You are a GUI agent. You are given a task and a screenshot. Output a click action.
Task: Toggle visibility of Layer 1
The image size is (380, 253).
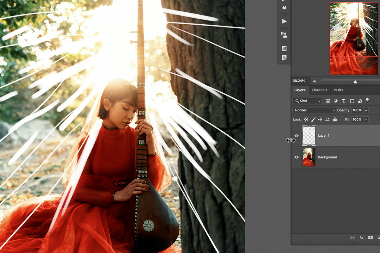(296, 135)
